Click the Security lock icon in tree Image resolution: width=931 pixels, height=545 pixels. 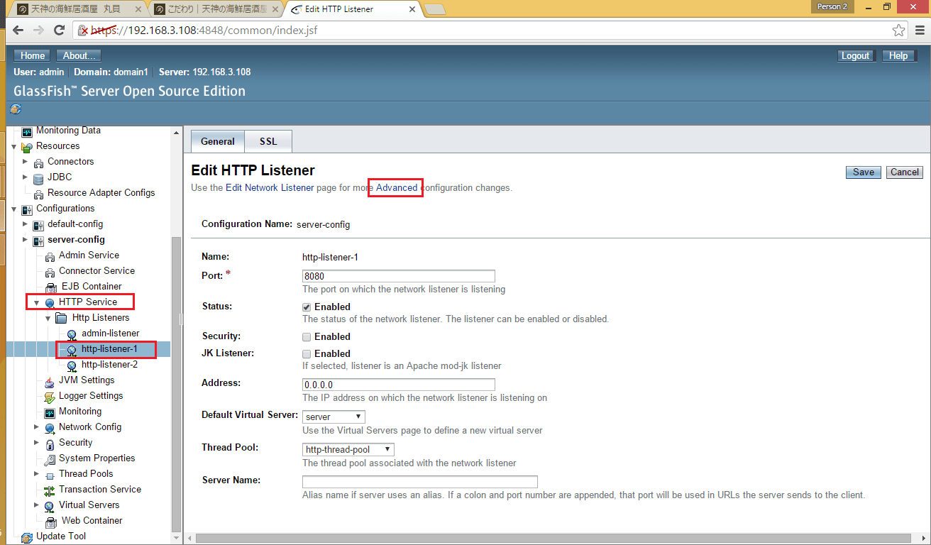click(x=50, y=444)
